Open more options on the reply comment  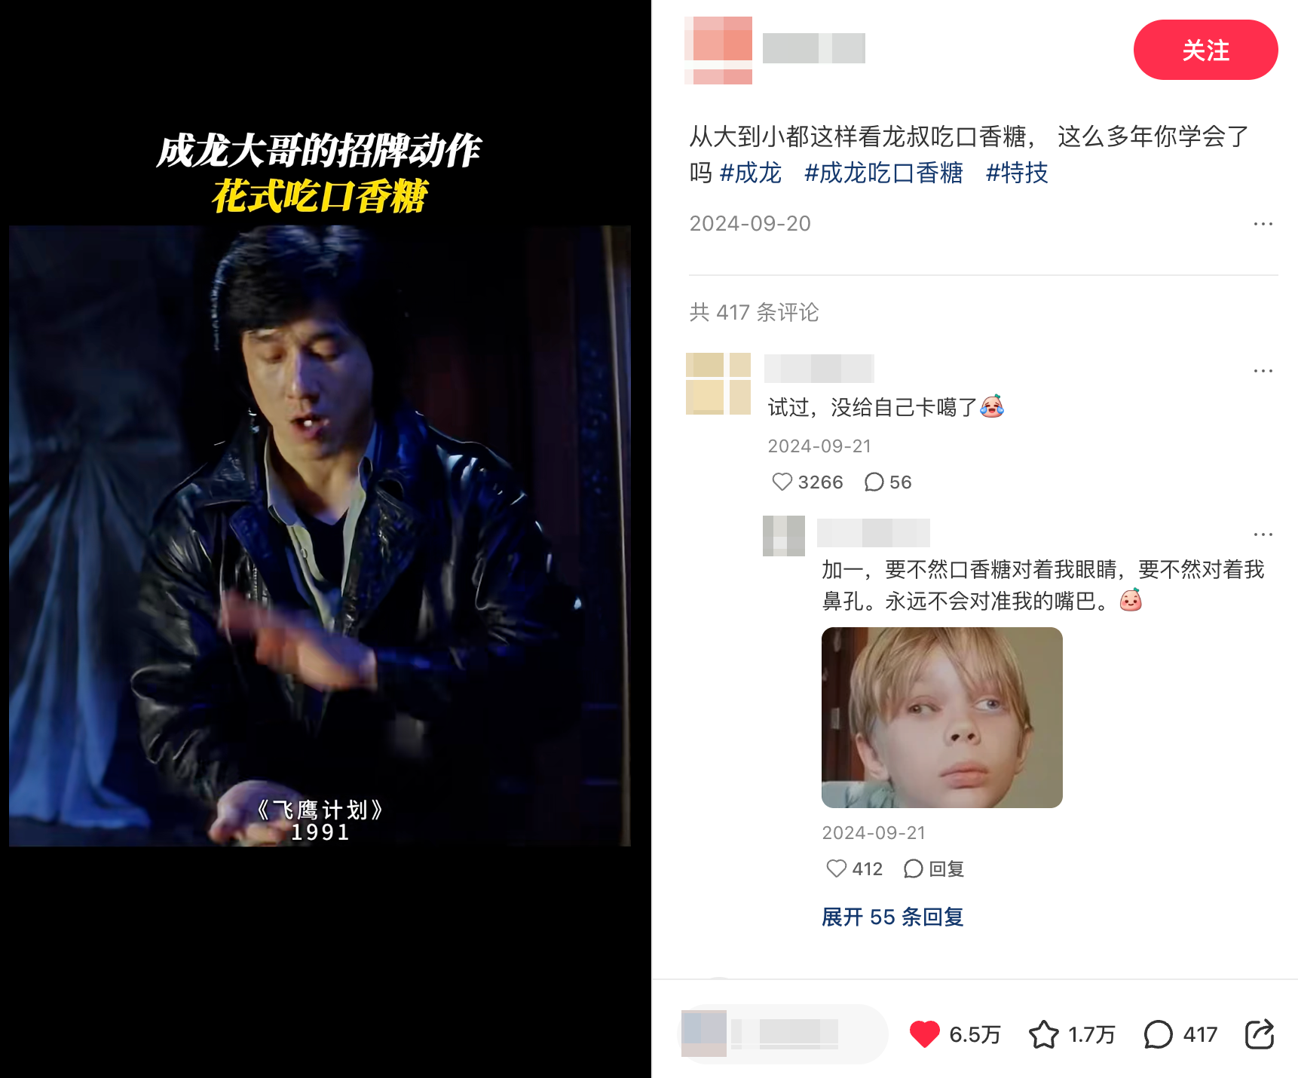click(x=1263, y=534)
